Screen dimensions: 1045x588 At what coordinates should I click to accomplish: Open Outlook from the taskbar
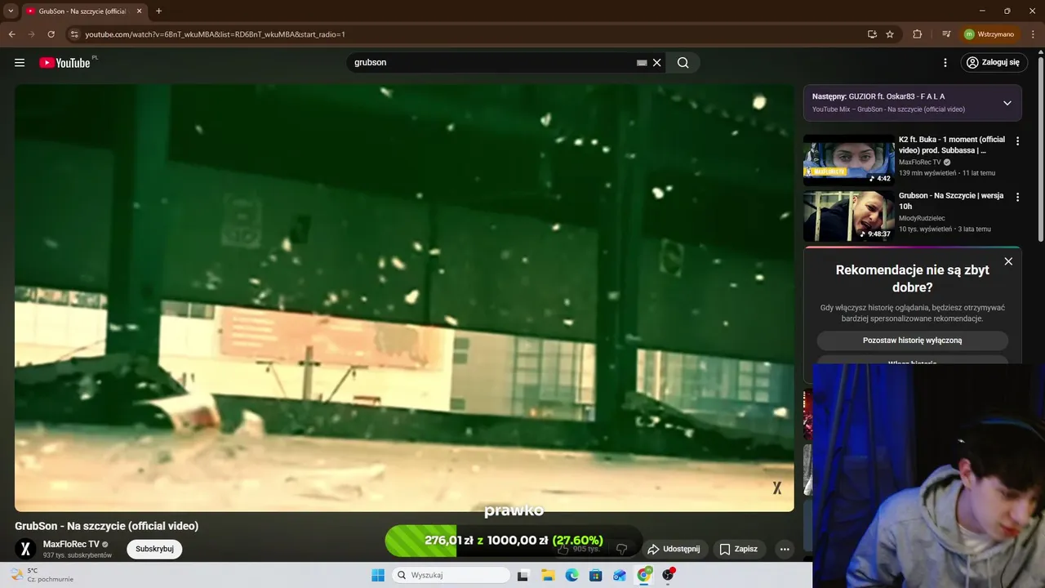pyautogui.click(x=620, y=575)
